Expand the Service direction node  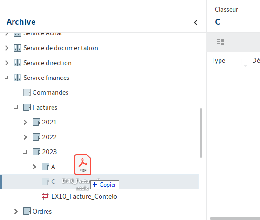[7, 63]
